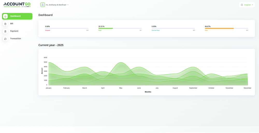Click the October axis label

(x=211, y=88)
